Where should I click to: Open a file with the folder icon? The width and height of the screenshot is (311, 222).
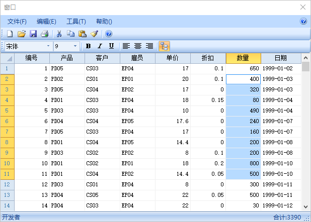point(22,34)
